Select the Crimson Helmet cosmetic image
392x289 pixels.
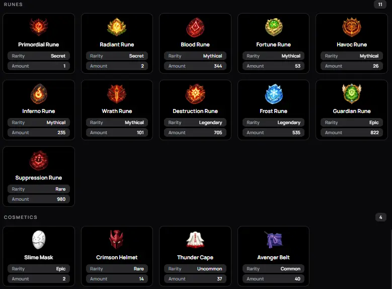117,240
